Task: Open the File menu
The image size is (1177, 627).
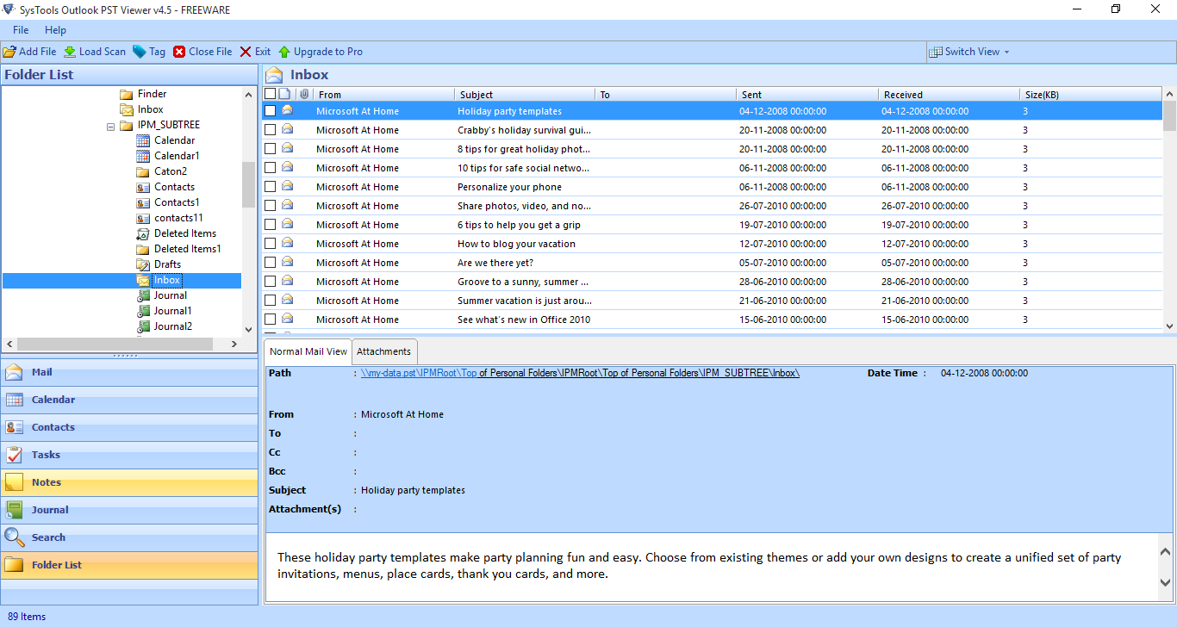Action: [x=21, y=30]
